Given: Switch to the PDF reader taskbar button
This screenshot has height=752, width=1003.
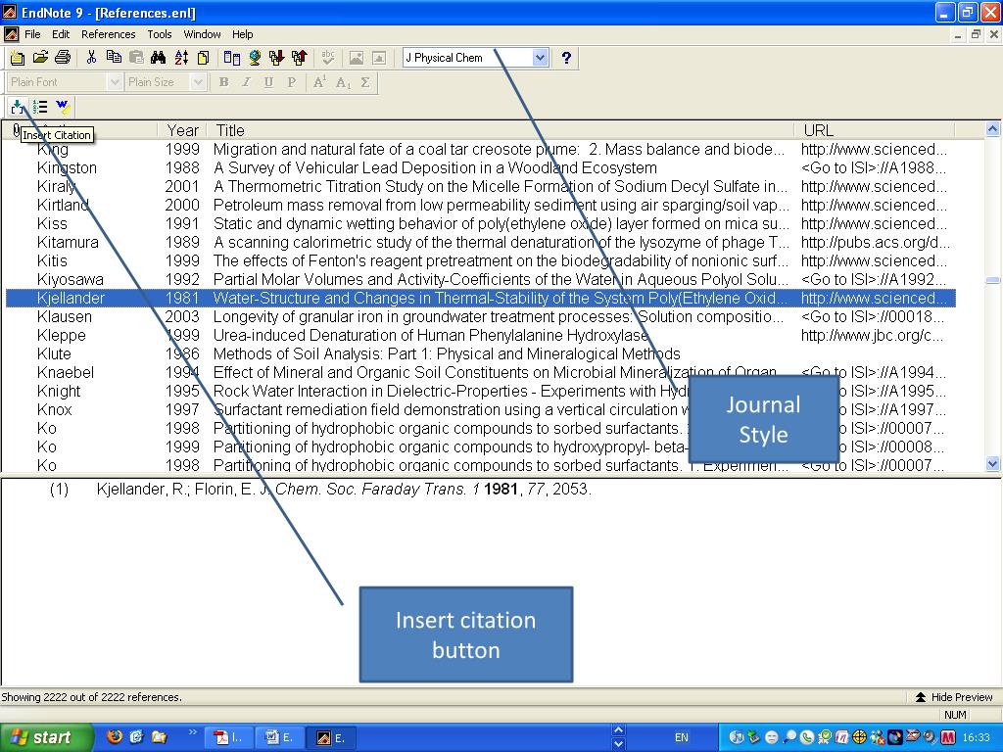Looking at the screenshot, I should click(228, 738).
